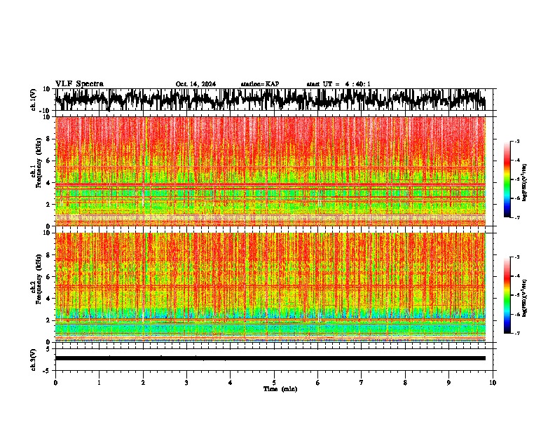Image resolution: width=555 pixels, height=429 pixels.
Task: Click the "8" kHz tick on ch.1 frequency axis
Action: 48,139
